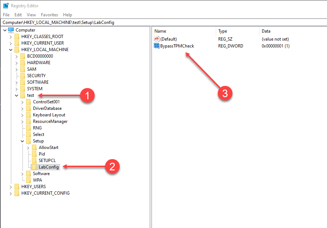Select the WPA key
Image resolution: width=327 pixels, height=228 pixels.
(x=37, y=180)
